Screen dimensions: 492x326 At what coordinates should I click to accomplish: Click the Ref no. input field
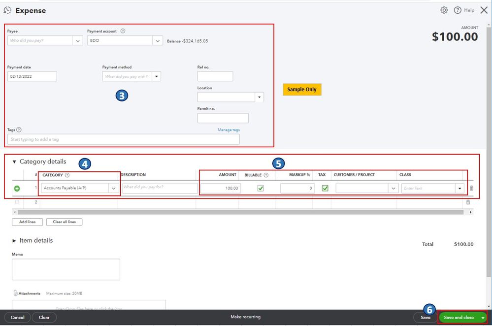pos(215,76)
